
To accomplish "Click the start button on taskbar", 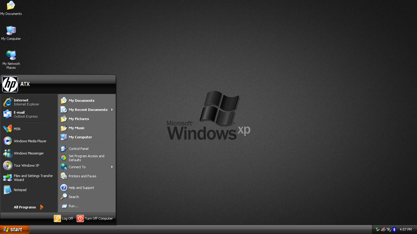I will [15, 229].
